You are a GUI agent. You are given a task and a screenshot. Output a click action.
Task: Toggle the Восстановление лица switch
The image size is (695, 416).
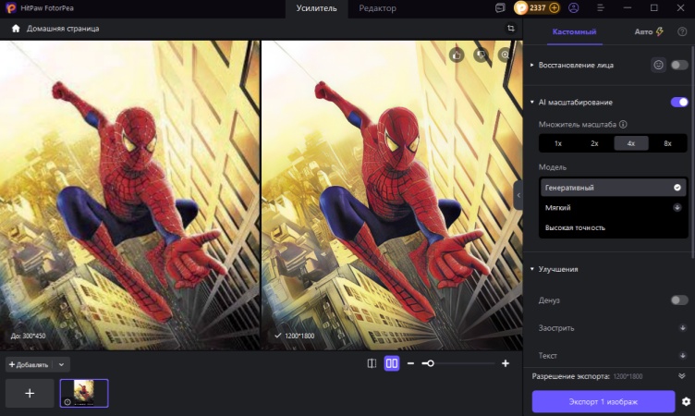pos(679,66)
